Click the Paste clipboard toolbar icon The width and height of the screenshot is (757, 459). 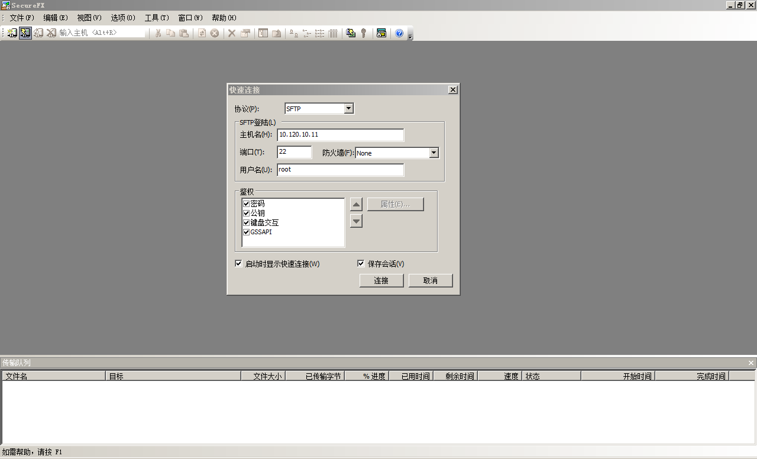coord(184,33)
